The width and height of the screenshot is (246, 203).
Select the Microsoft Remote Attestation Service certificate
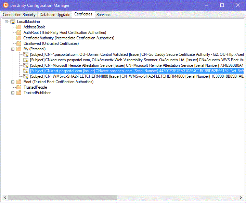coord(137,65)
